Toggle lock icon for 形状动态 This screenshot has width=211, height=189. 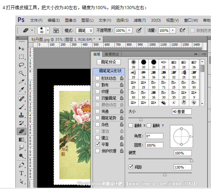(122, 78)
